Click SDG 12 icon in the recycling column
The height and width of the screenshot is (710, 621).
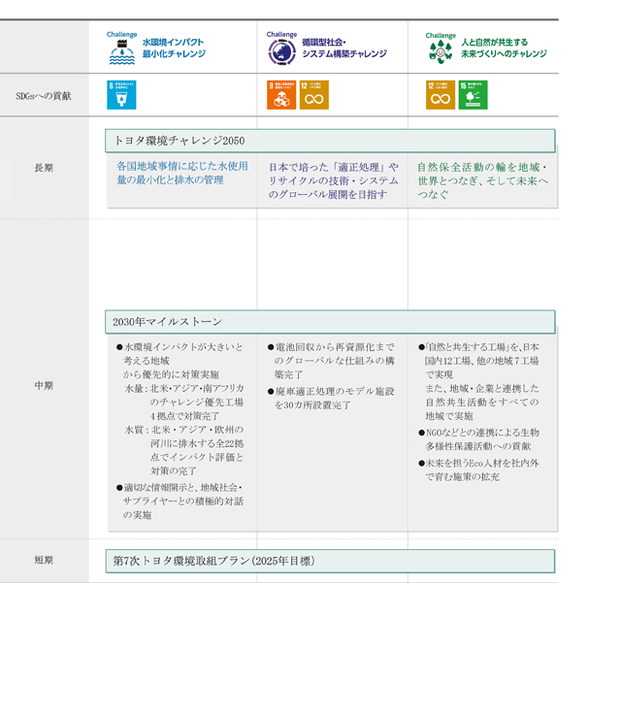(314, 95)
